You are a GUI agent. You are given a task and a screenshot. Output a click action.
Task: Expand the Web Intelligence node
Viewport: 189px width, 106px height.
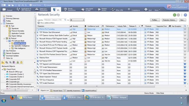click(x=10, y=48)
